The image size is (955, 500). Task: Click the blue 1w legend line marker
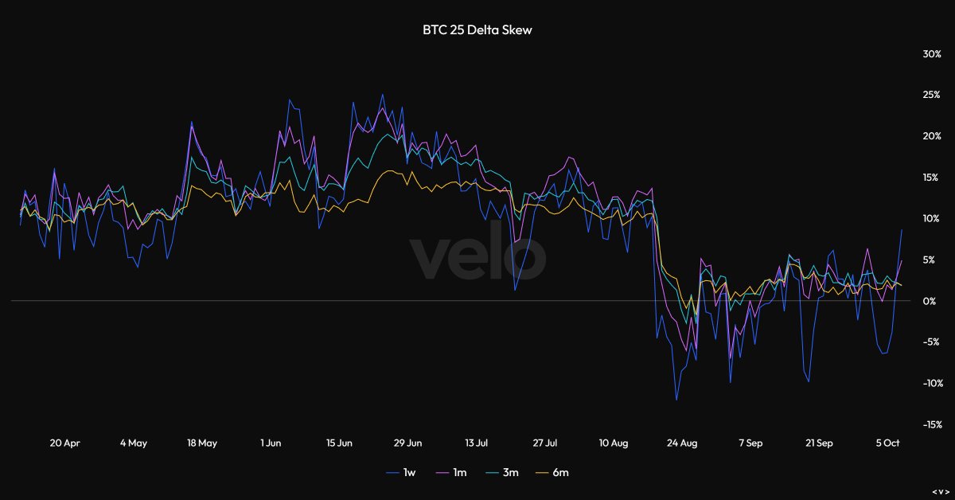pos(394,473)
